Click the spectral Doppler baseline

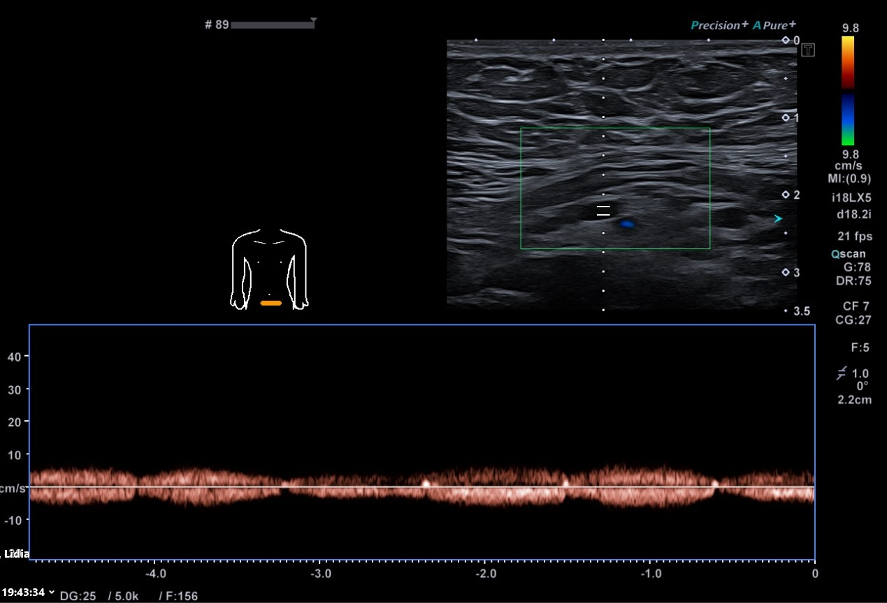(x=419, y=486)
